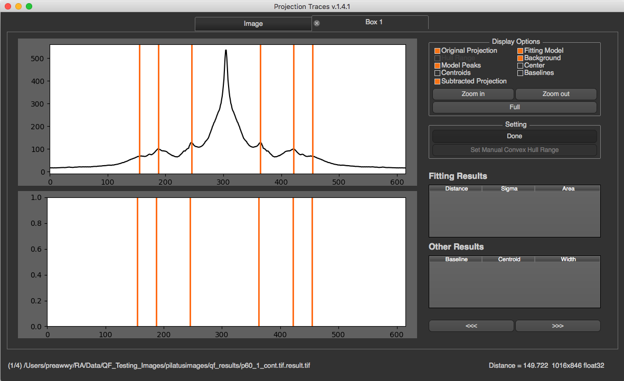Reset plot view with Full button
Image resolution: width=624 pixels, height=381 pixels.
tap(515, 107)
